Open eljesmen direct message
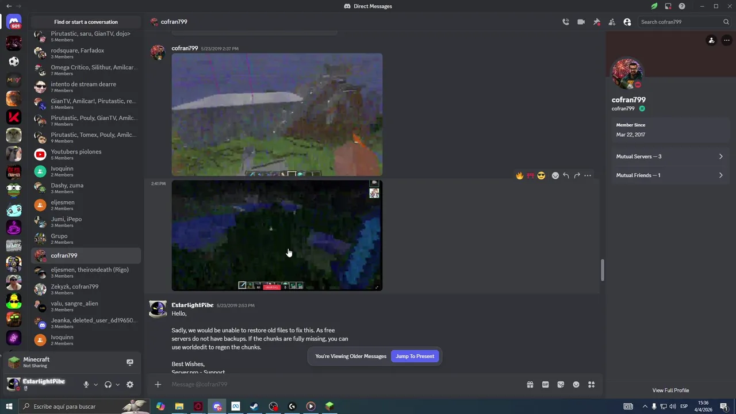736x414 pixels. [x=86, y=205]
